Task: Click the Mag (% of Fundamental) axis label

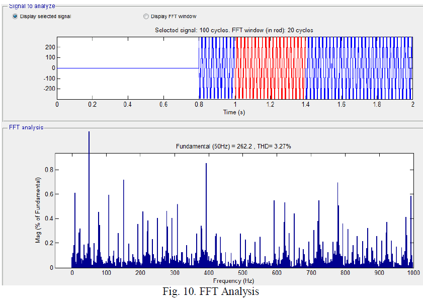Action: click(x=38, y=210)
